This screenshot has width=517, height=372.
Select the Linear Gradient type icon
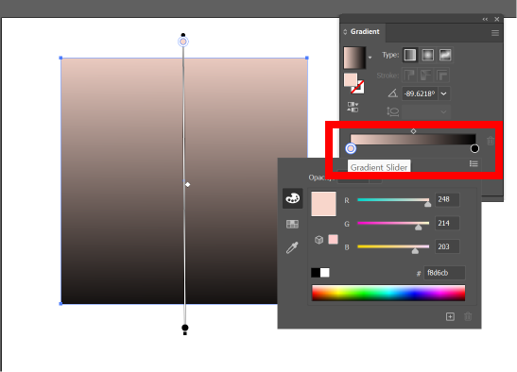tap(410, 55)
